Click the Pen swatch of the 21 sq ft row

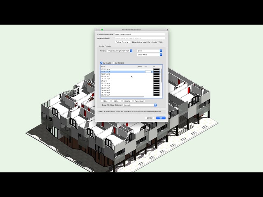pos(156,81)
